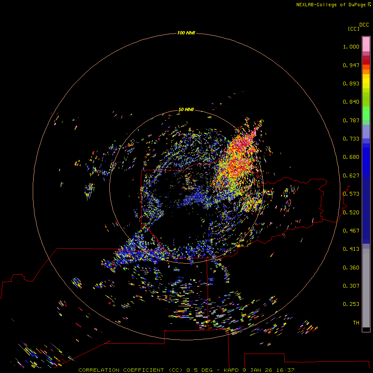
Task: Click the 100 NMI range ring label
Action: (x=186, y=33)
